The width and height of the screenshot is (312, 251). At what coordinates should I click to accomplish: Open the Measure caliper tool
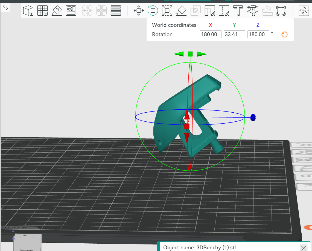pyautogui.click(x=252, y=11)
